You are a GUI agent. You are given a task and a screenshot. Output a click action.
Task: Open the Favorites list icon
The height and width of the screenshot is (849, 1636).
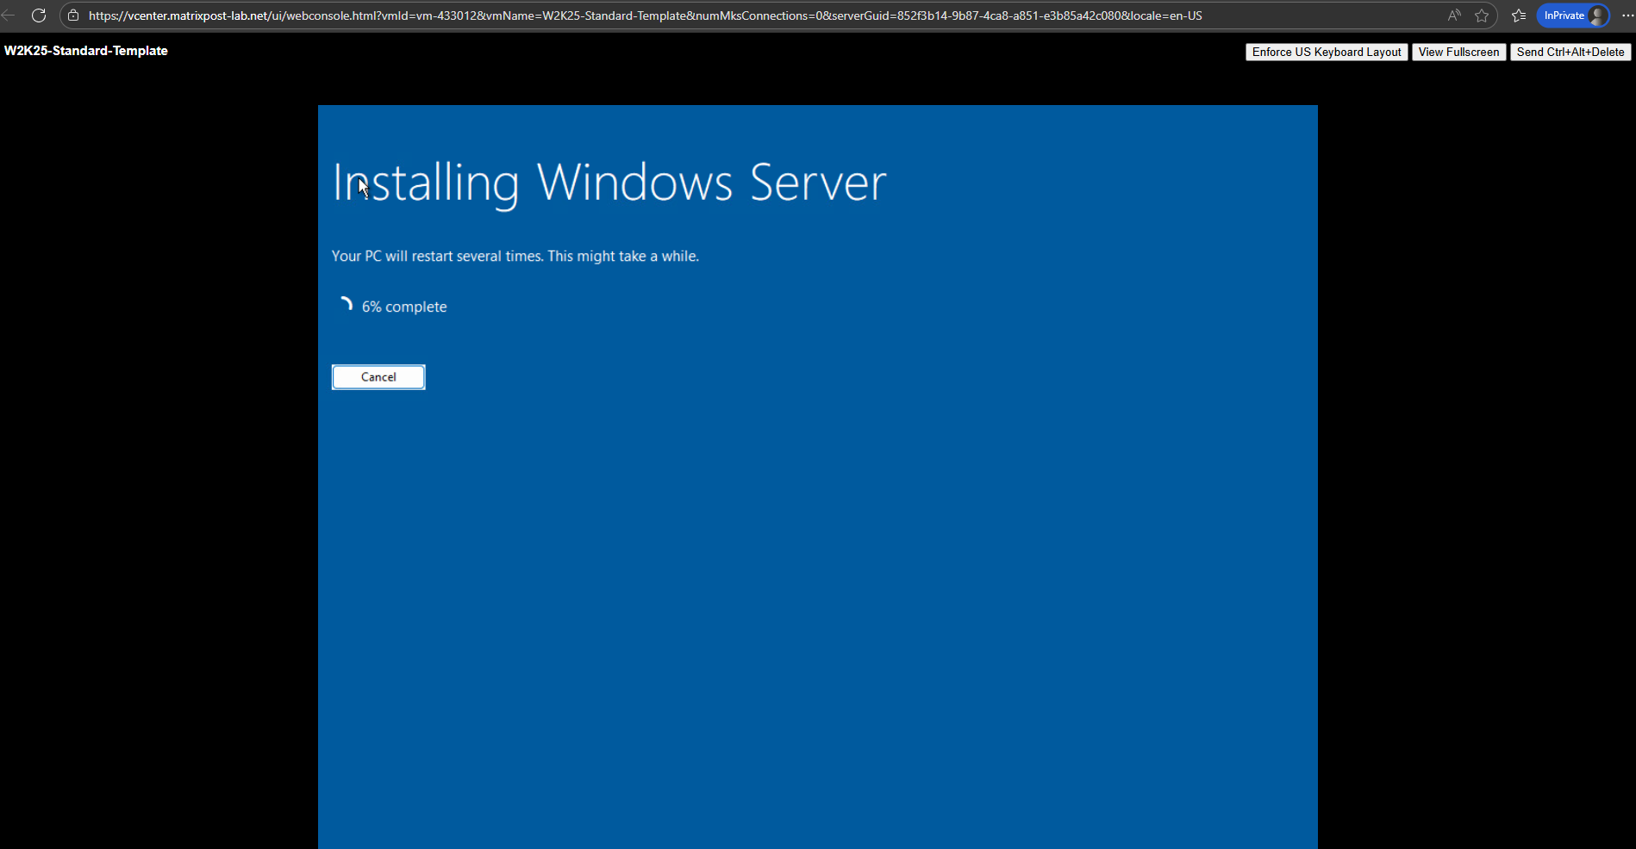click(1519, 15)
